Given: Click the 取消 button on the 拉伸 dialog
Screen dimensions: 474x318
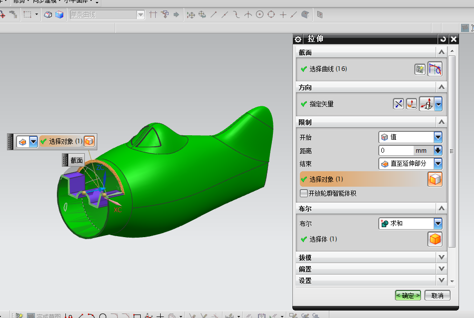Looking at the screenshot, I should 437,295.
